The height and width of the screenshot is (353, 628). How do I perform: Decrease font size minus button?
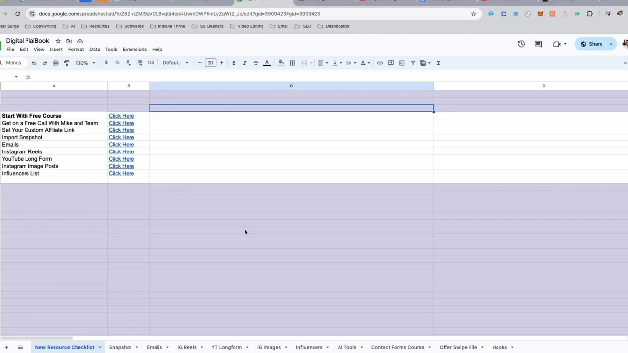point(199,63)
